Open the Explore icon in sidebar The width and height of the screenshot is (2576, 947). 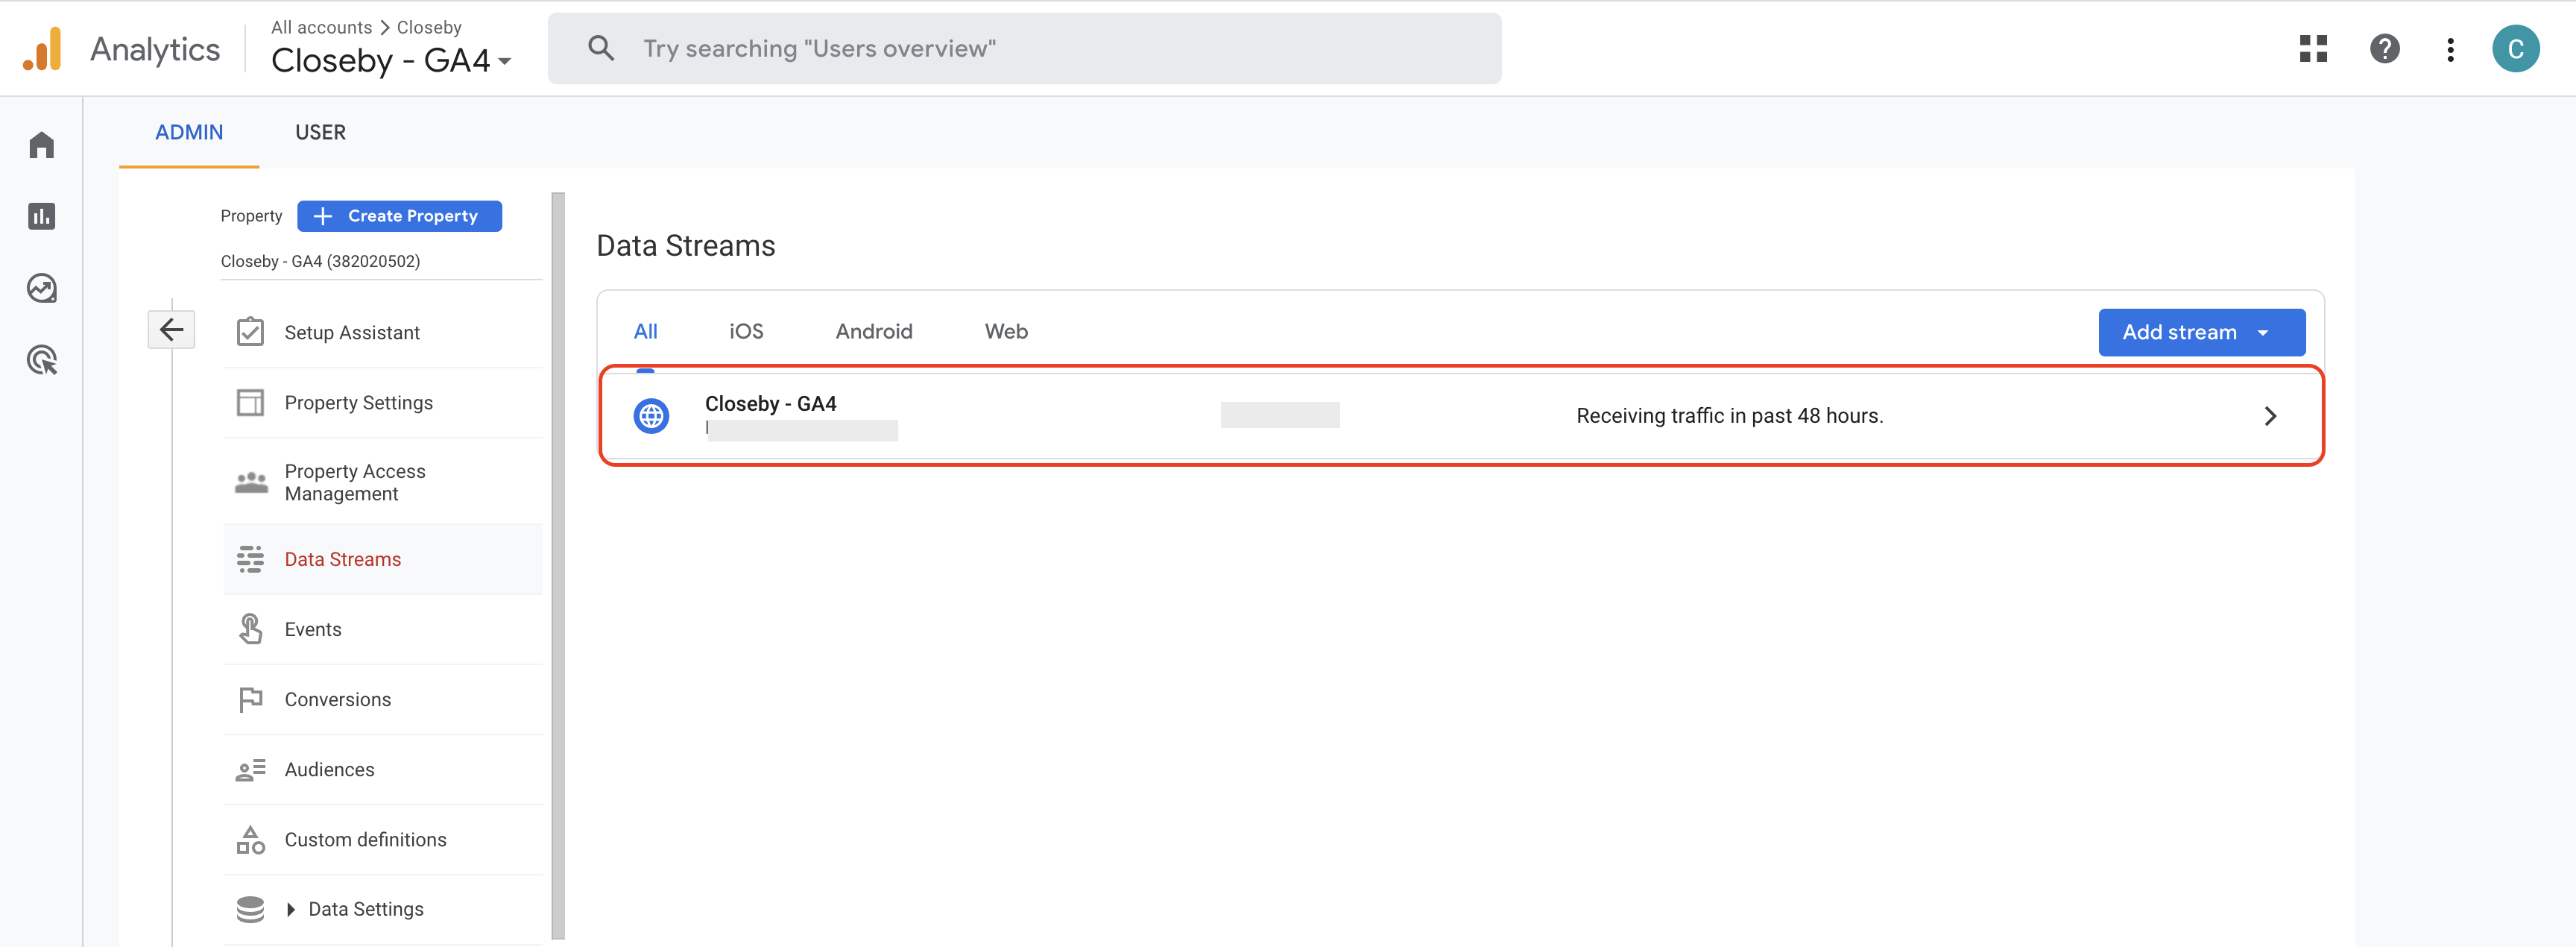(x=41, y=288)
